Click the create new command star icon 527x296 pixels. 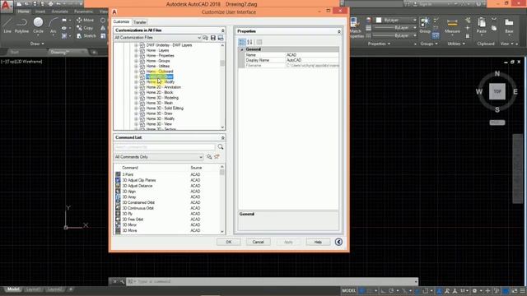tap(217, 157)
